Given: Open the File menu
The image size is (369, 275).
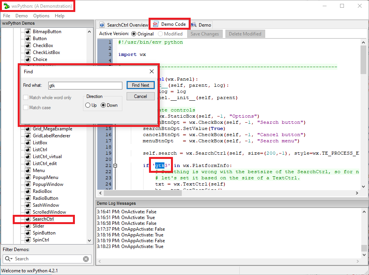Looking at the screenshot, I should [6, 16].
